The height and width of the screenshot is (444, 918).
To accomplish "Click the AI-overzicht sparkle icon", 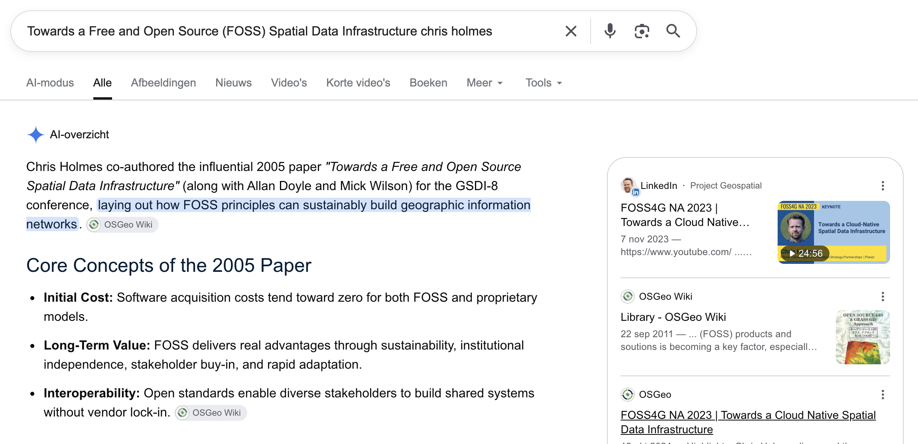I will coord(35,135).
